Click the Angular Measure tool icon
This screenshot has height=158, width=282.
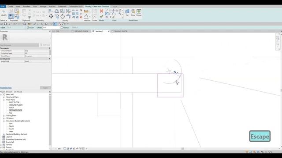(x=86, y=17)
